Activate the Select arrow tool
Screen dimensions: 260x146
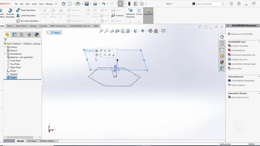[121, 4]
